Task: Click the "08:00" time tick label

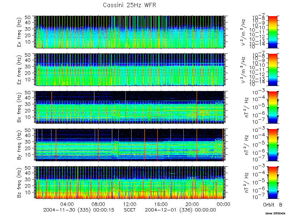Action: coord(99,204)
